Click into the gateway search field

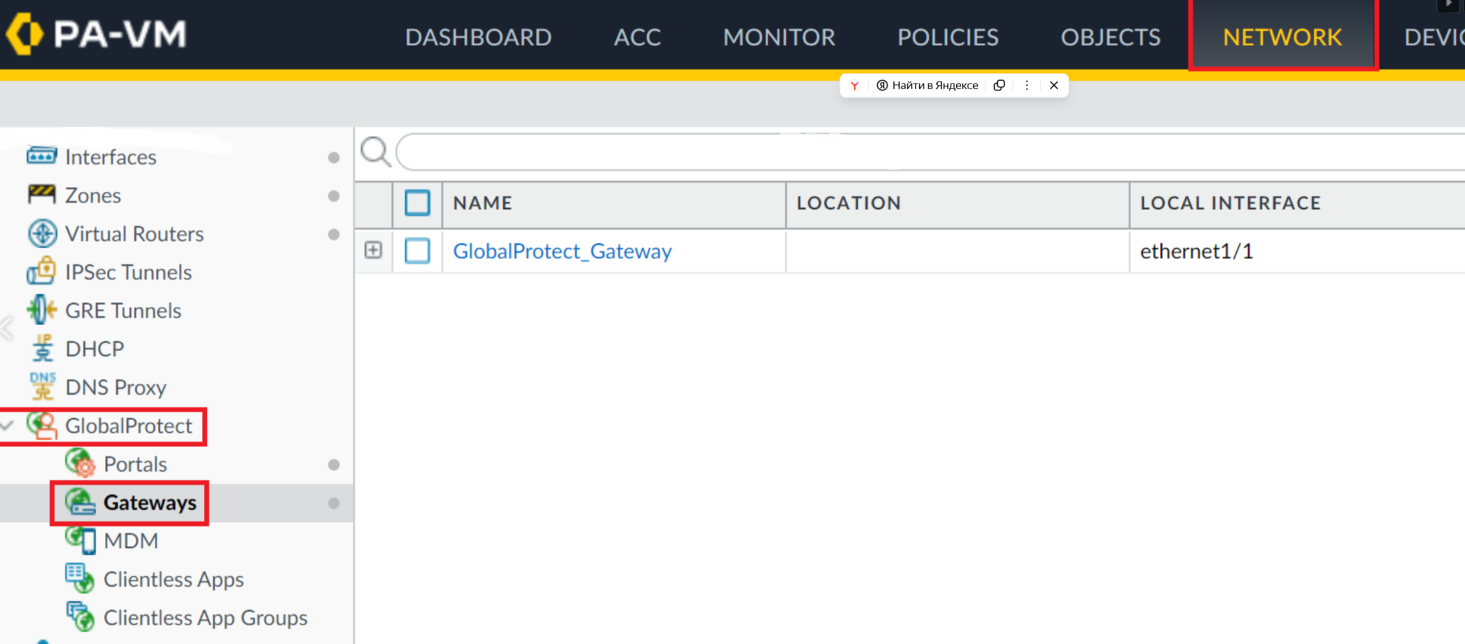(x=931, y=152)
